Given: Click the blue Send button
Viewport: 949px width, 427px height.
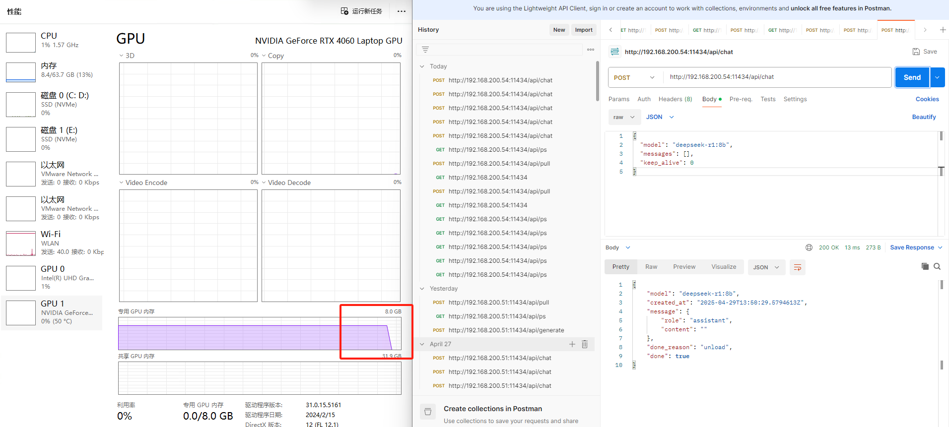Looking at the screenshot, I should 912,77.
